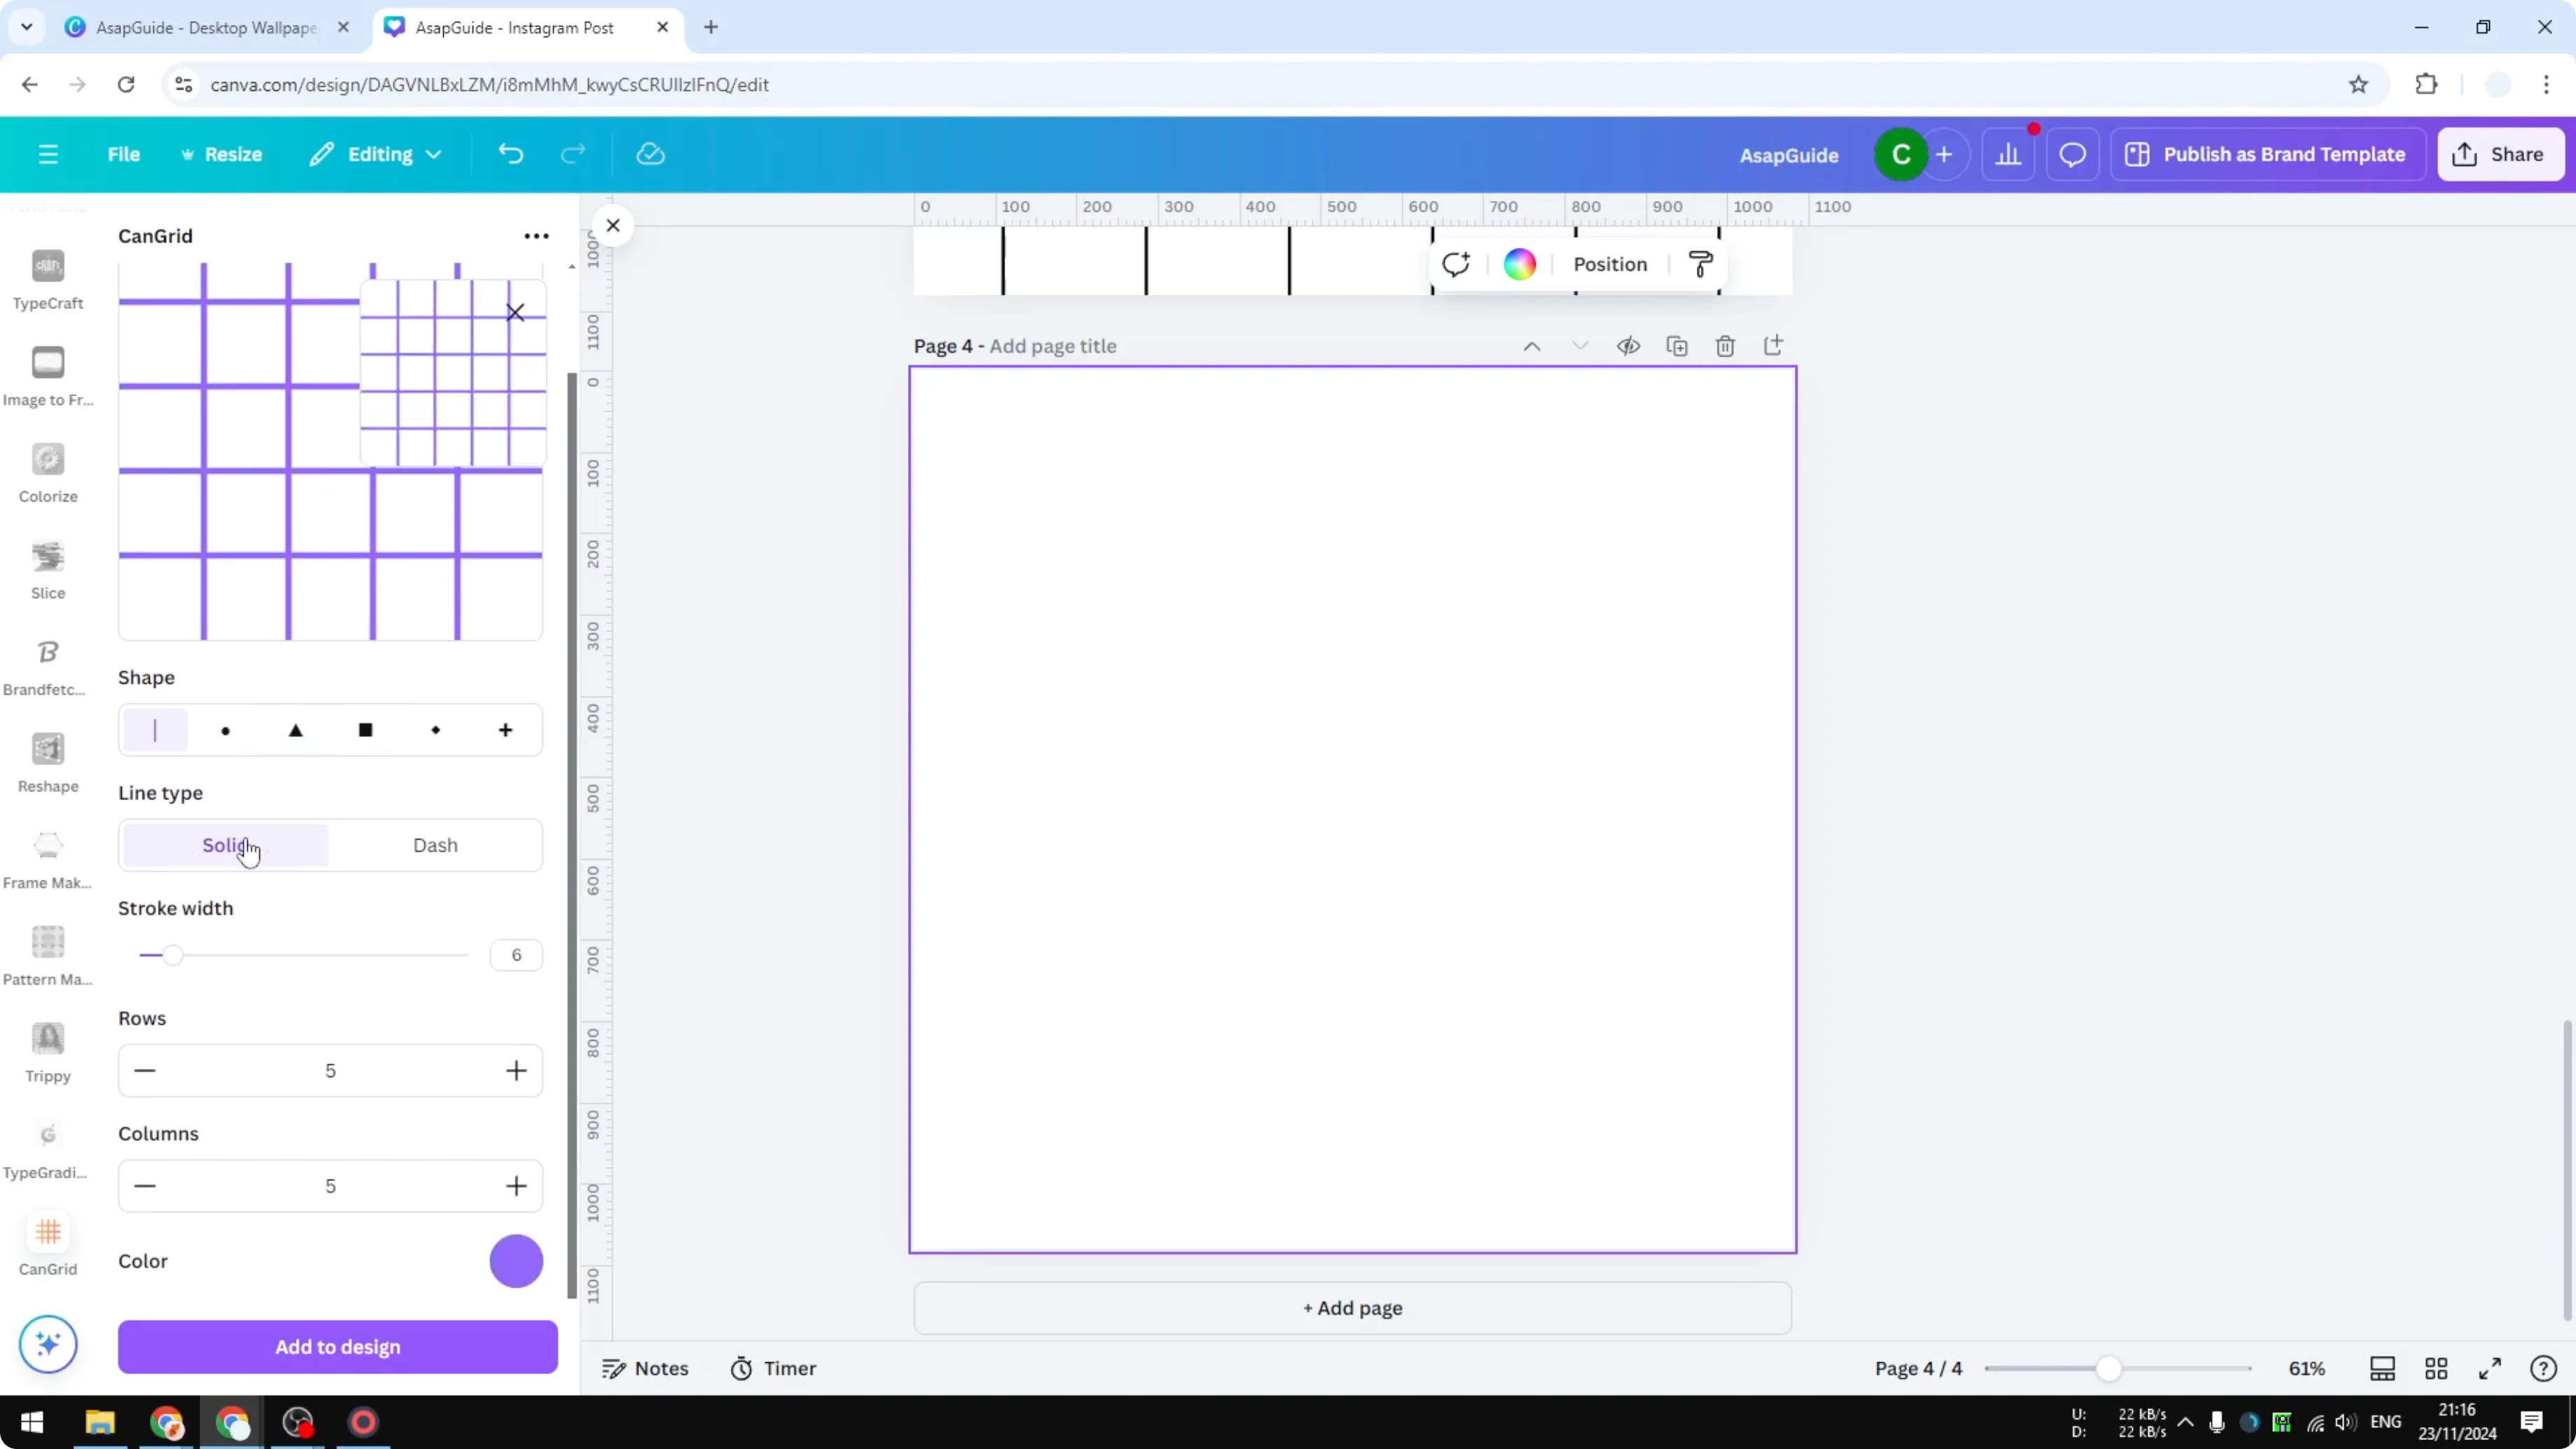Click the Add to design button
Viewport: 2576px width, 1449px height.
pyautogui.click(x=337, y=1346)
